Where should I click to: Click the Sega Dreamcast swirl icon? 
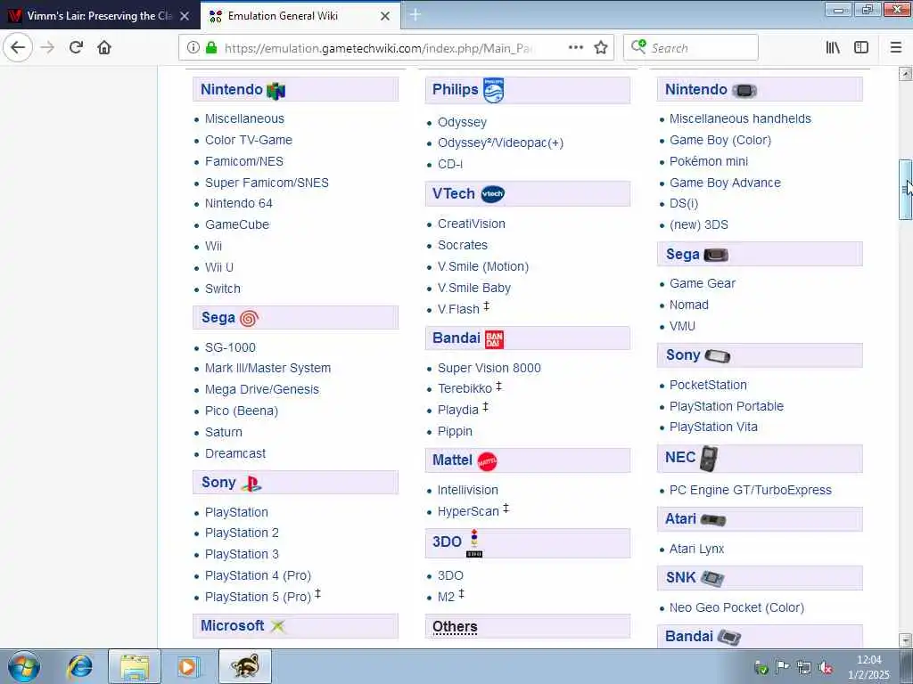249,318
